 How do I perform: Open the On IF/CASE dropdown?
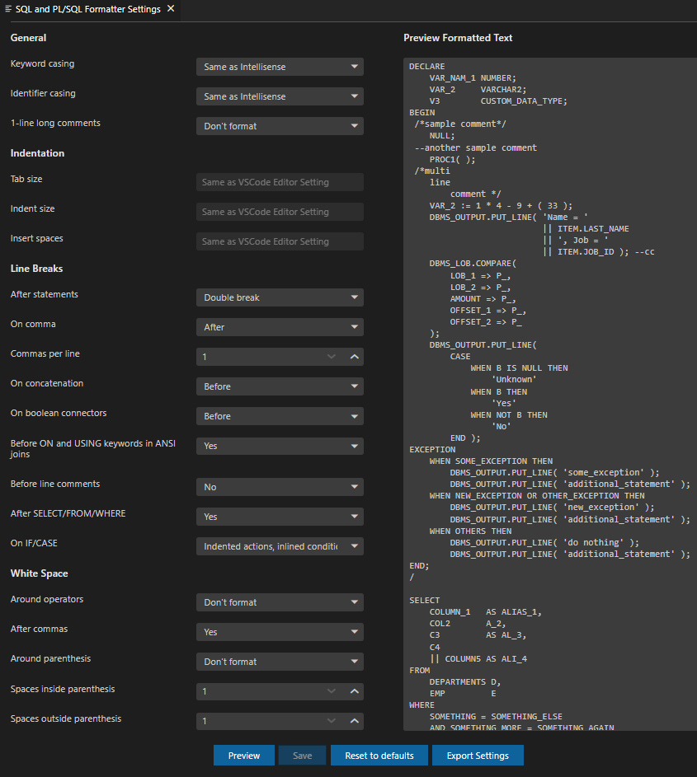[x=280, y=546]
